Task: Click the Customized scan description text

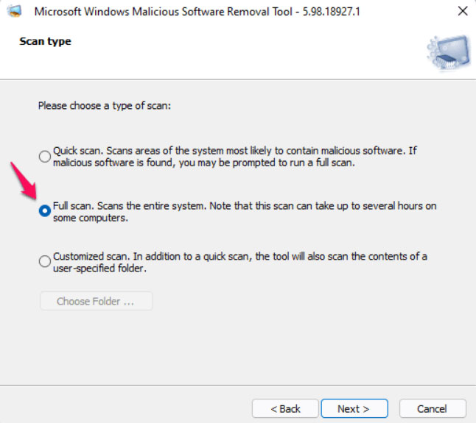Action: (239, 256)
